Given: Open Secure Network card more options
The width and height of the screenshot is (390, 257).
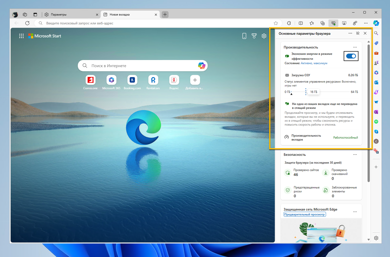Looking at the screenshot, I should click(355, 212).
